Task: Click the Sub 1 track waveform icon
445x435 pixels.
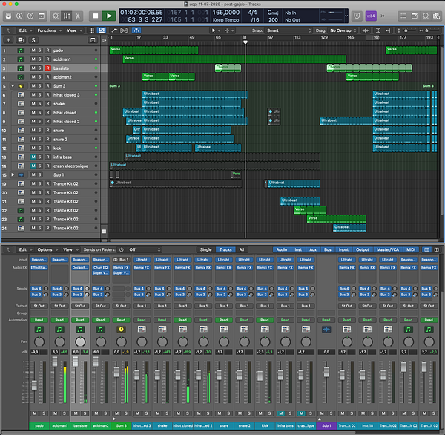Action: pos(20,174)
